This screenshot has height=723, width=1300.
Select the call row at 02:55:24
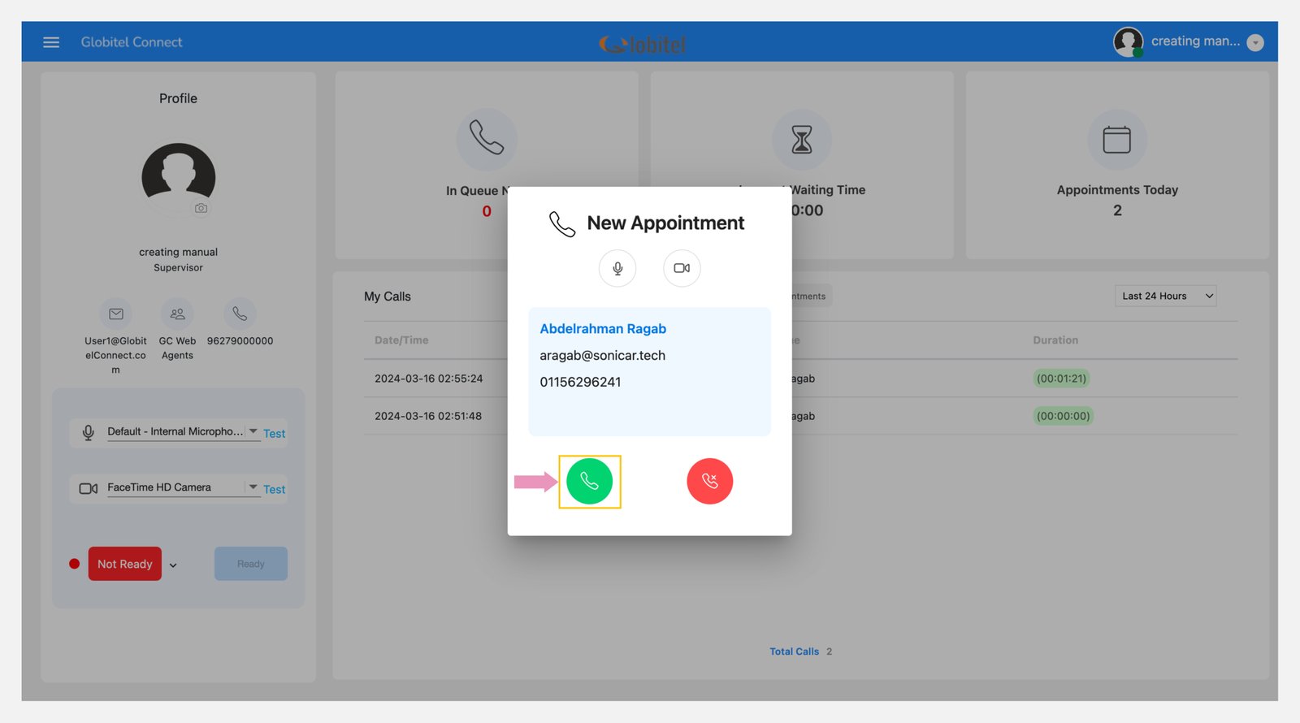click(x=429, y=379)
